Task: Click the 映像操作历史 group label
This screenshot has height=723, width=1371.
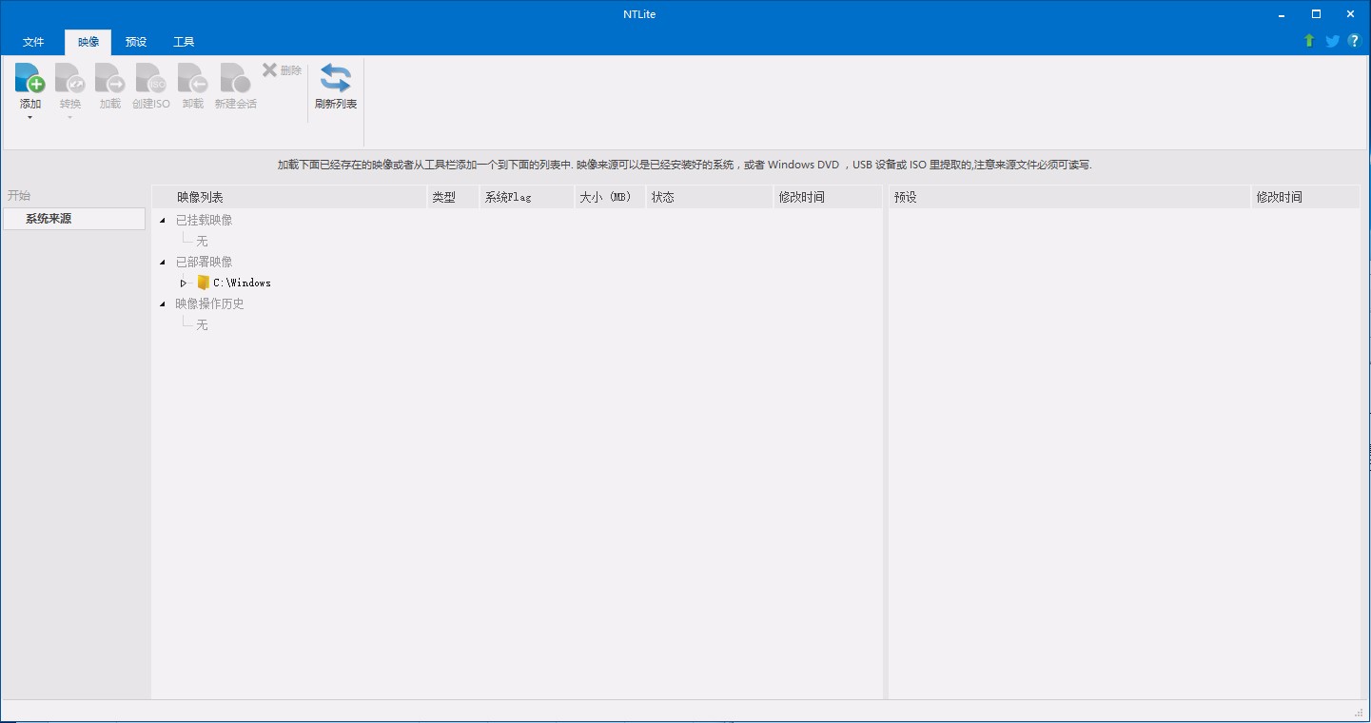Action: [x=209, y=303]
